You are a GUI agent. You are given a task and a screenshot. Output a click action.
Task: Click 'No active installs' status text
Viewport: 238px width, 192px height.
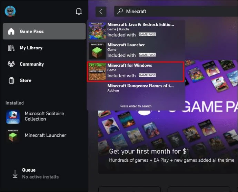pyautogui.click(x=40, y=177)
